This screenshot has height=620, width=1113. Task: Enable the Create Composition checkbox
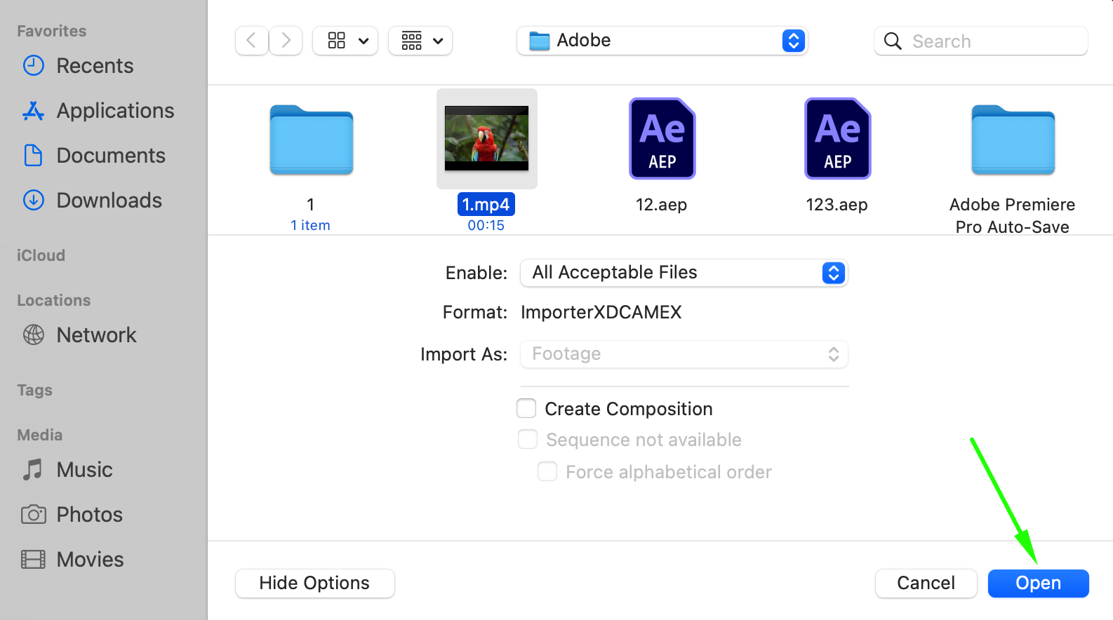pyautogui.click(x=526, y=408)
